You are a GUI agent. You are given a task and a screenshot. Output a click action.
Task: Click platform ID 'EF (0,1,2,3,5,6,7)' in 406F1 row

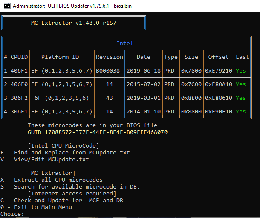point(62,71)
